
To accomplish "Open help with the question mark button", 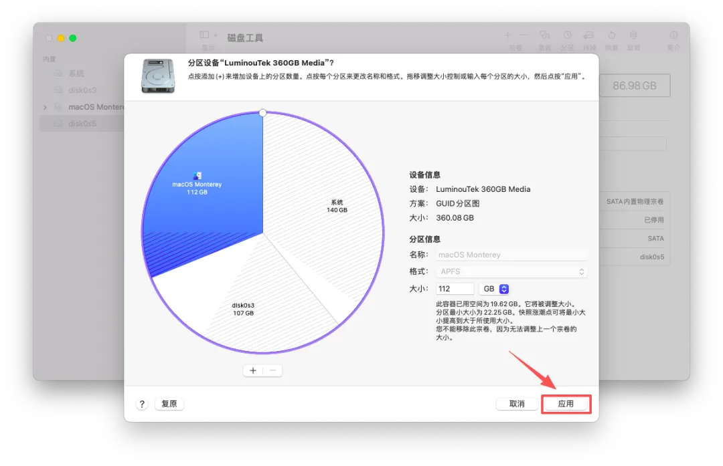I will click(142, 404).
